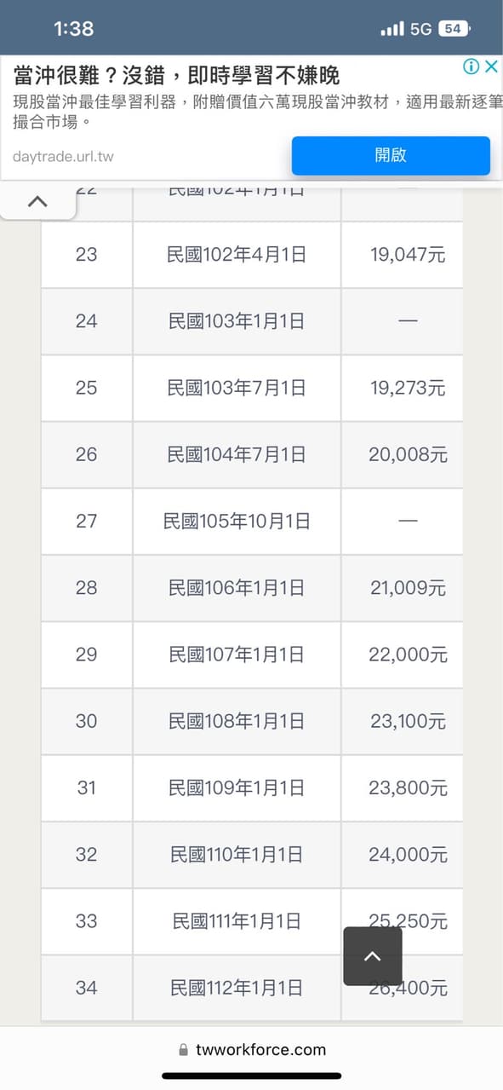The height and width of the screenshot is (1090, 503).
Task: Tap the dark back-to-top chevron near row 33
Action: [x=372, y=956]
